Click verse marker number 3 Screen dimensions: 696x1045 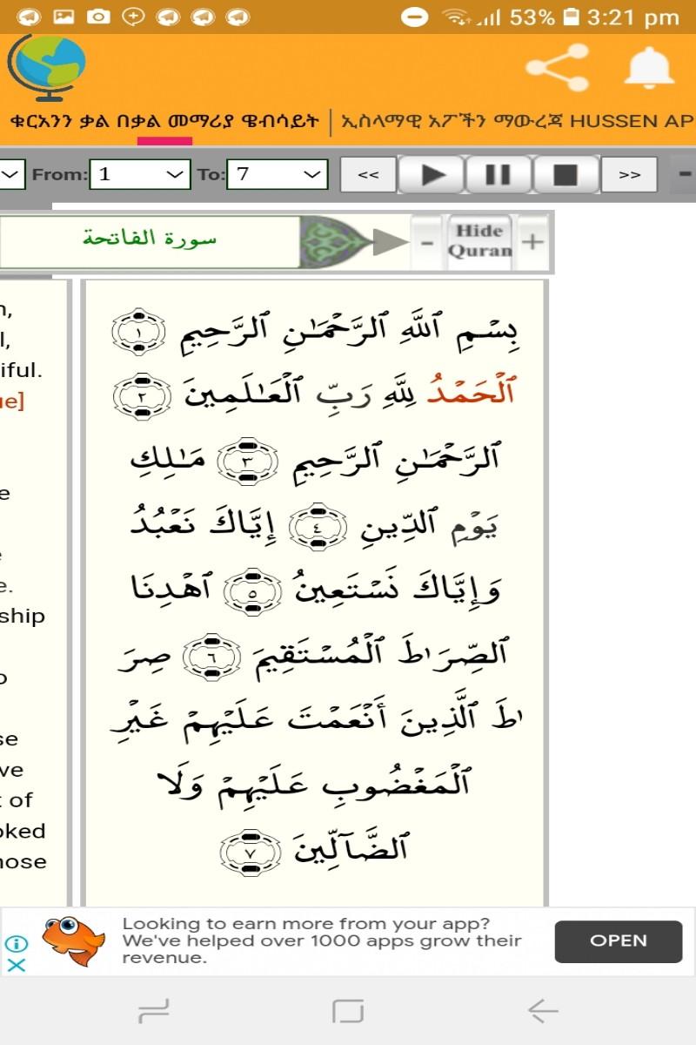246,462
